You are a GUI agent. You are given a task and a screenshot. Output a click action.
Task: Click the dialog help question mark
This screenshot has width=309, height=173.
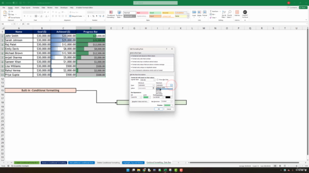(x=167, y=49)
